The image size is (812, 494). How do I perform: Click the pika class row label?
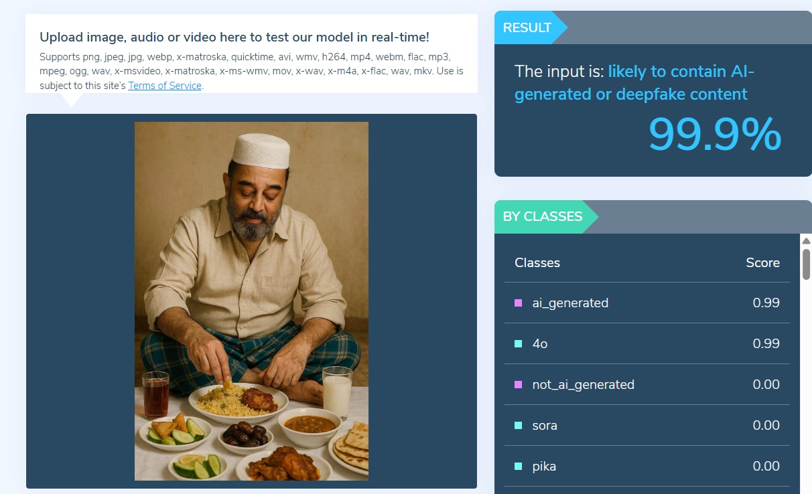pyautogui.click(x=544, y=467)
